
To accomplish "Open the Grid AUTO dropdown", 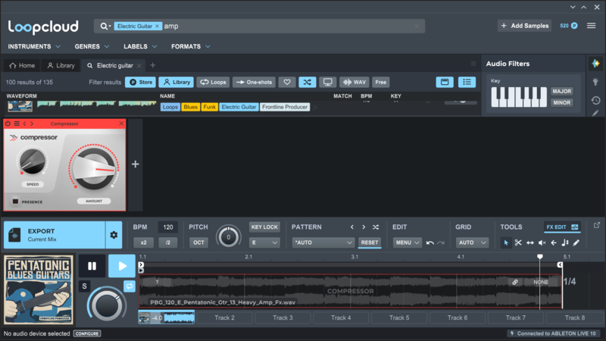I will 471,242.
